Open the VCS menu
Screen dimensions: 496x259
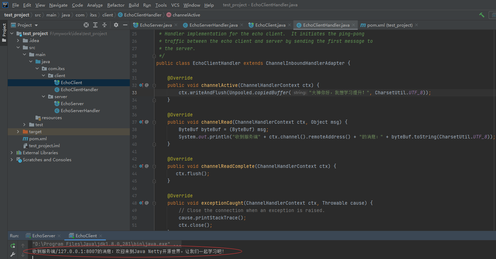175,5
